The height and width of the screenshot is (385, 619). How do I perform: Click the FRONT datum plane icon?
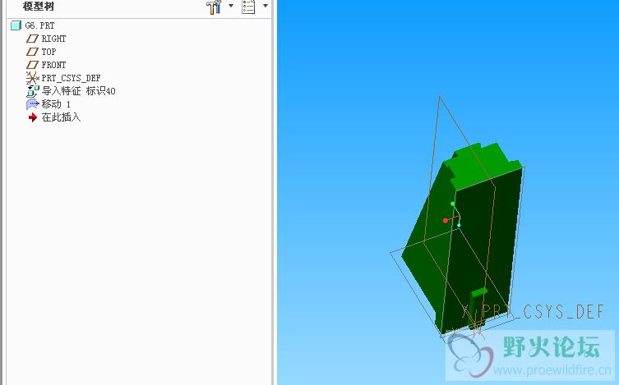pos(32,65)
